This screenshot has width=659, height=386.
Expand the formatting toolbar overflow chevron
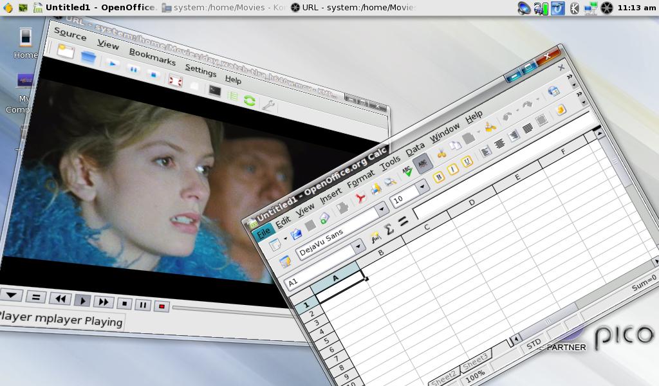point(579,93)
